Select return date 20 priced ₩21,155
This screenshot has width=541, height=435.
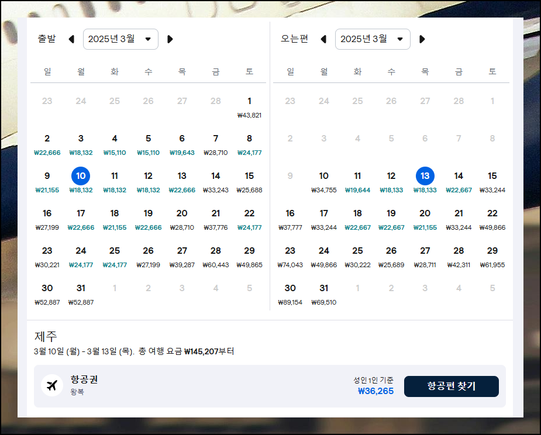pyautogui.click(x=425, y=220)
